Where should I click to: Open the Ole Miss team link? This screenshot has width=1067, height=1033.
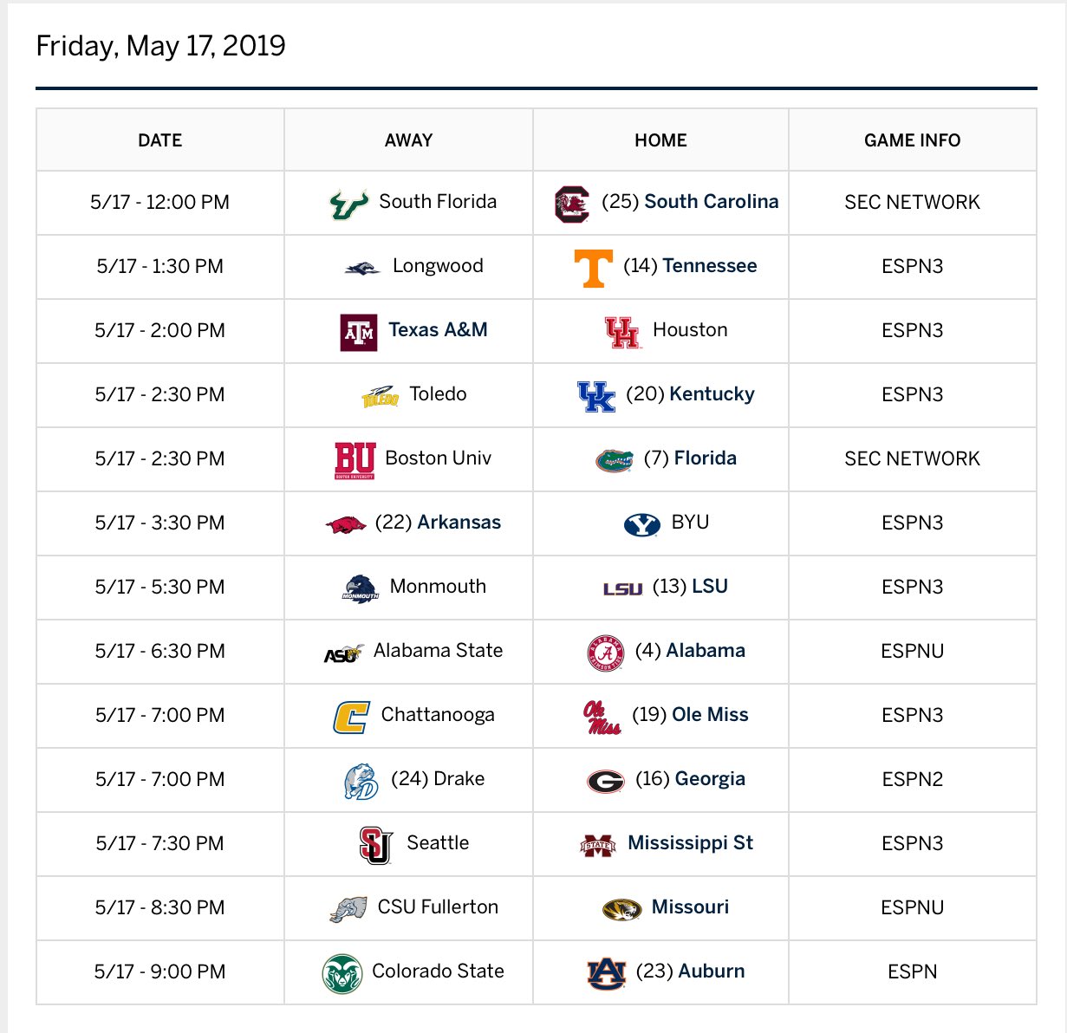click(x=710, y=715)
